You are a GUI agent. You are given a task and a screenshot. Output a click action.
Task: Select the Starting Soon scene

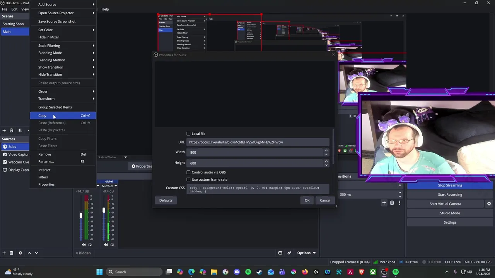[15, 24]
